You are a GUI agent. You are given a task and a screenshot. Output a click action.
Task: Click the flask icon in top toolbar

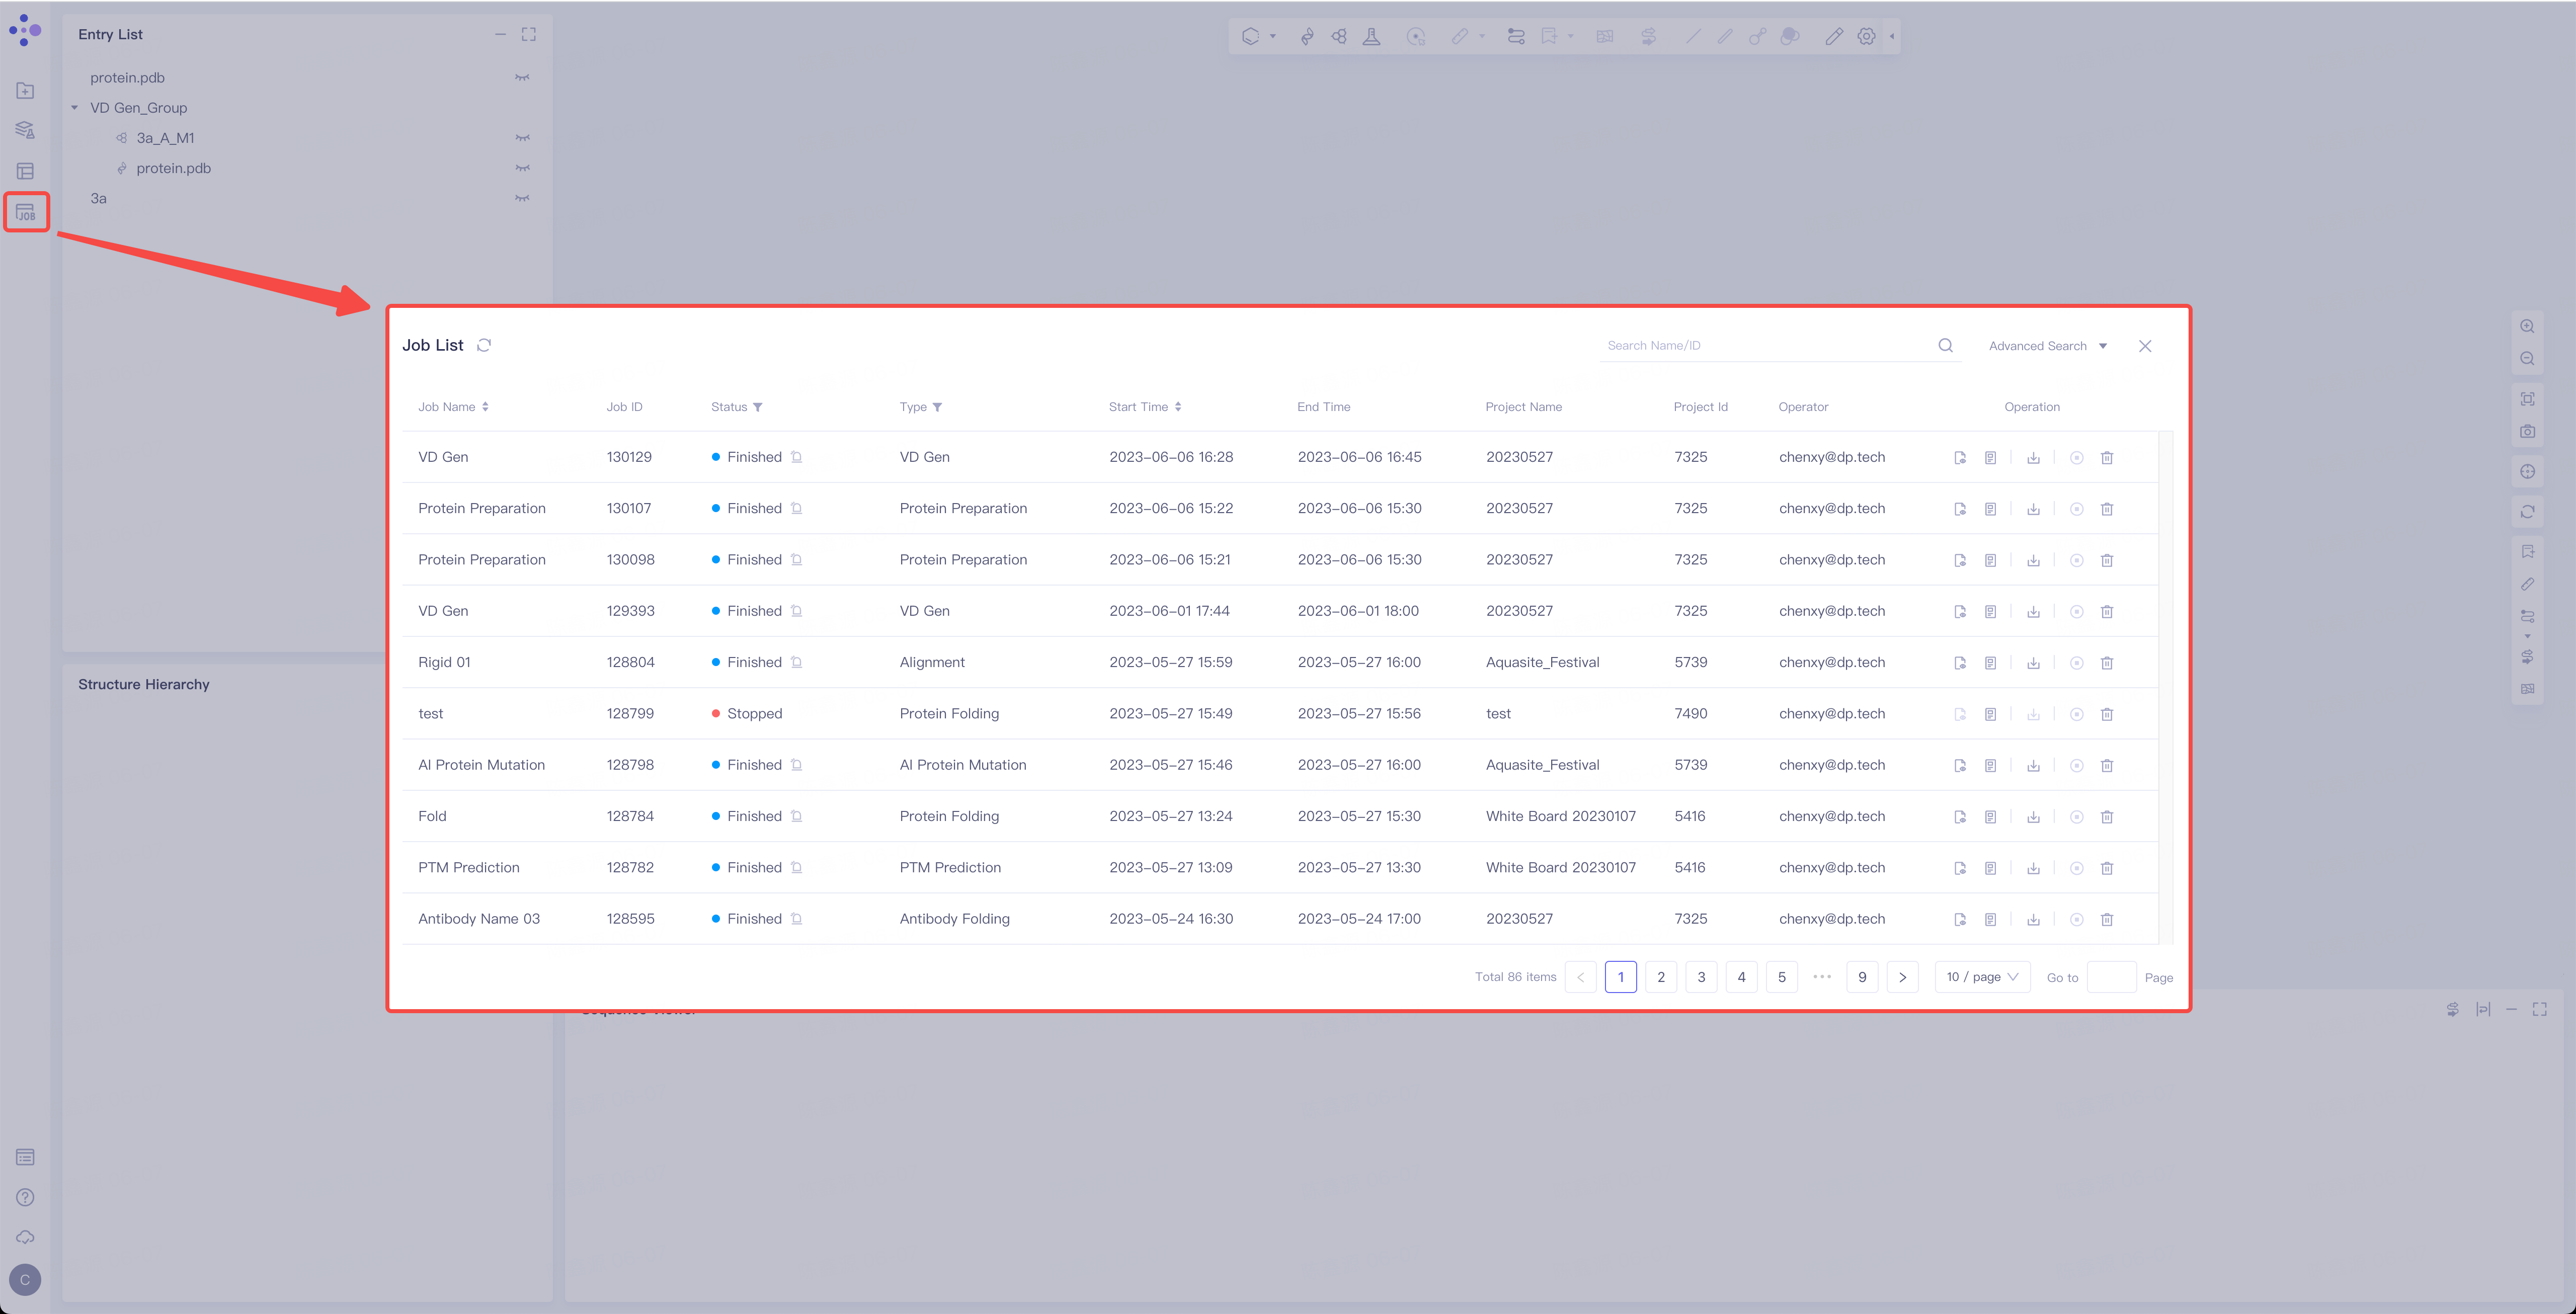[1372, 36]
